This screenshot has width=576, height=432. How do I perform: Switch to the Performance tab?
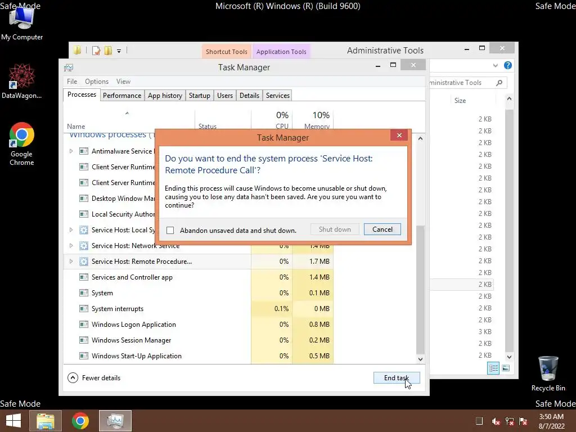coord(122,96)
